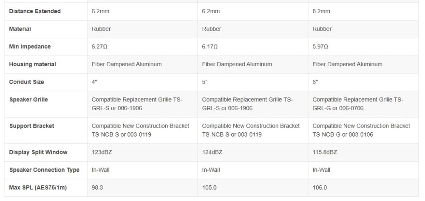This screenshot has width=425, height=201.
Task: Select the TS-GRL-G or 006-0706 grille text
Action: (x=358, y=104)
